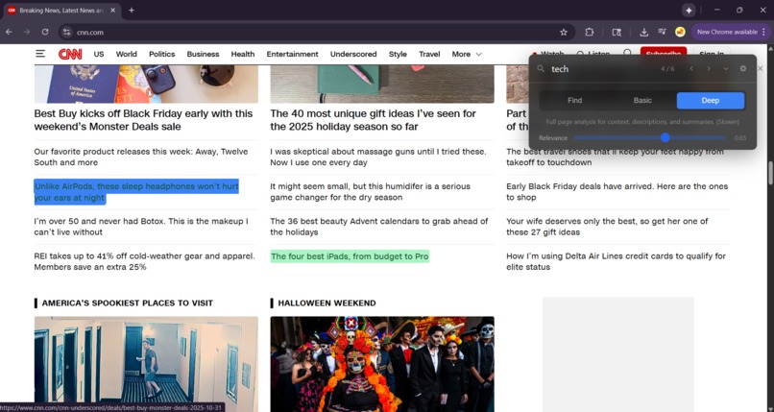Image resolution: width=774 pixels, height=412 pixels.
Task: Close the Breaking News CNN tab
Action: 112,11
